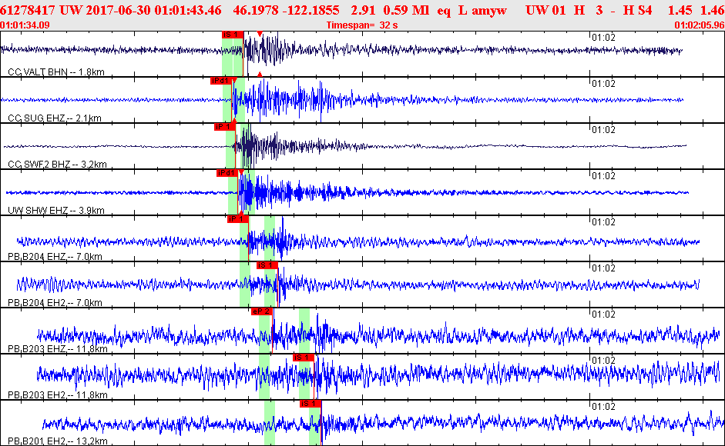Select the iPd1 pick flag on SUG EHZ trace

click(x=220, y=81)
